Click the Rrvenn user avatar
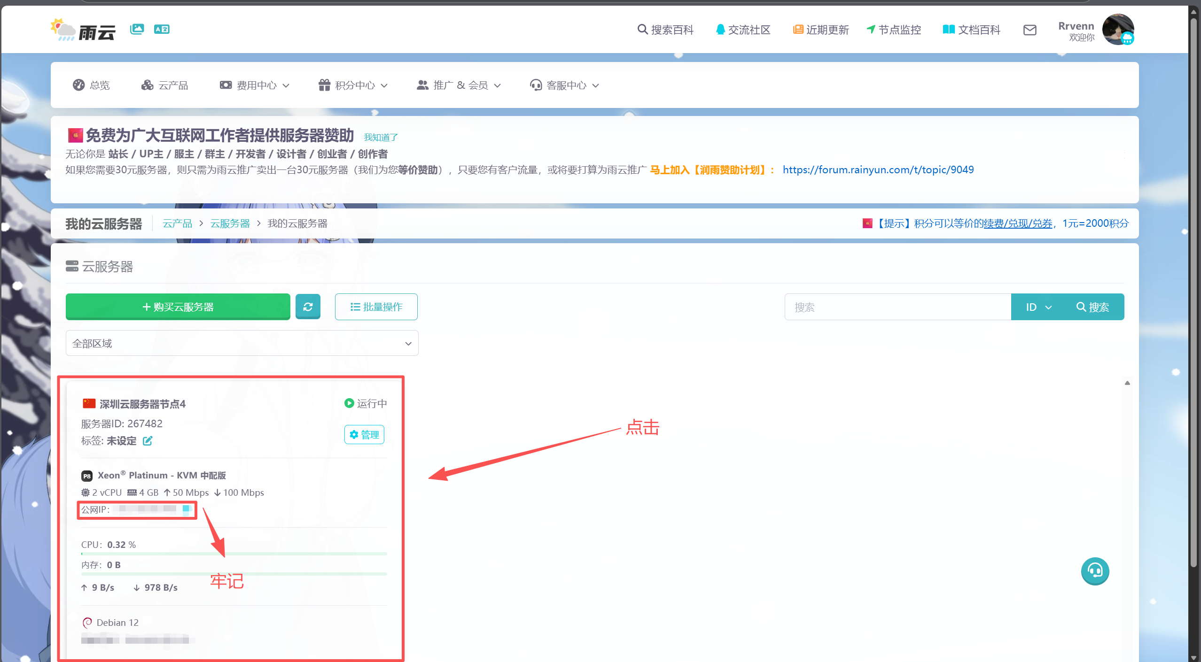The width and height of the screenshot is (1201, 662). pos(1118,29)
